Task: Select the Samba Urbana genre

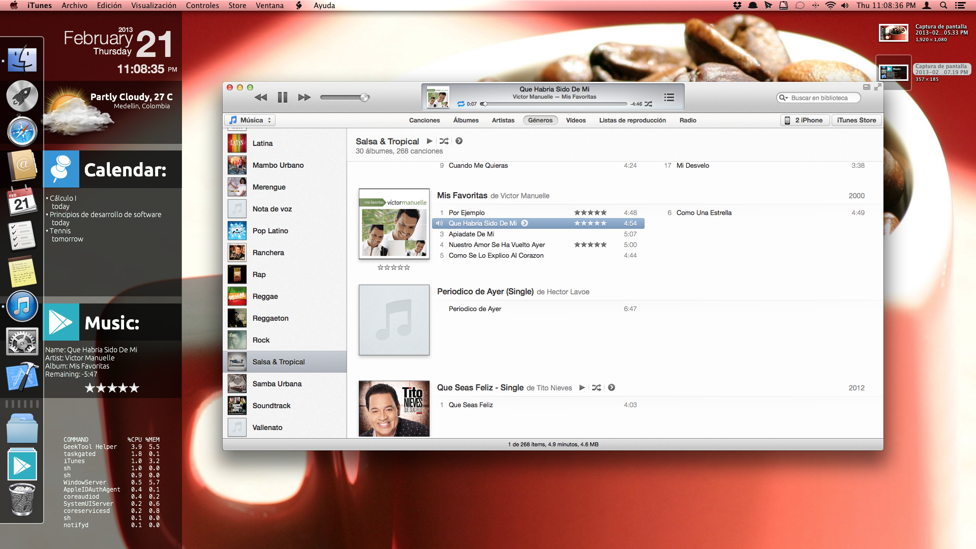Action: (285, 384)
